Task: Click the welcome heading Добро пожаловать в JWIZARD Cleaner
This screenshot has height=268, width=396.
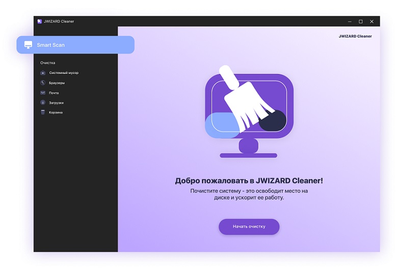Action: (x=249, y=180)
